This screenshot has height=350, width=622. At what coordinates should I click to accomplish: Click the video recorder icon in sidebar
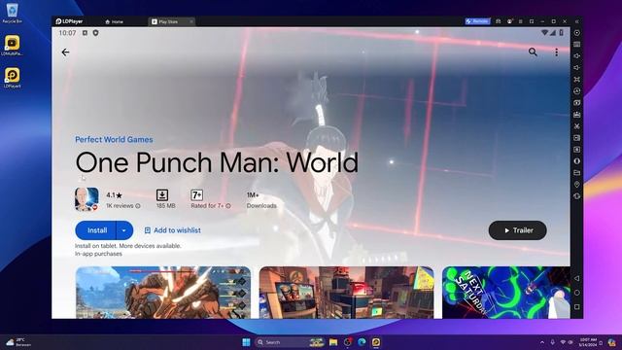(576, 138)
